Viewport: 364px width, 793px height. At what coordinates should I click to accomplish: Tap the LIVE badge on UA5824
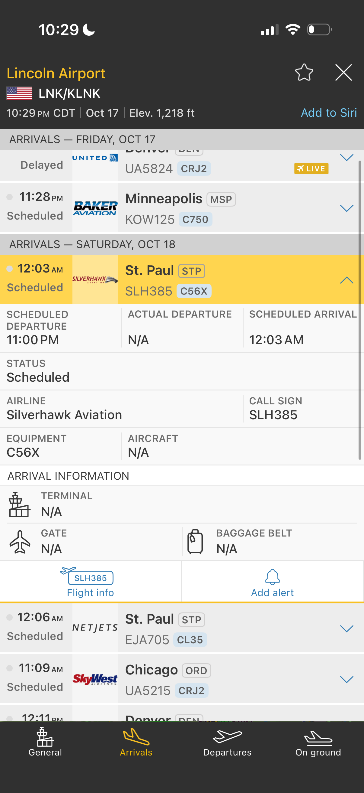point(311,168)
